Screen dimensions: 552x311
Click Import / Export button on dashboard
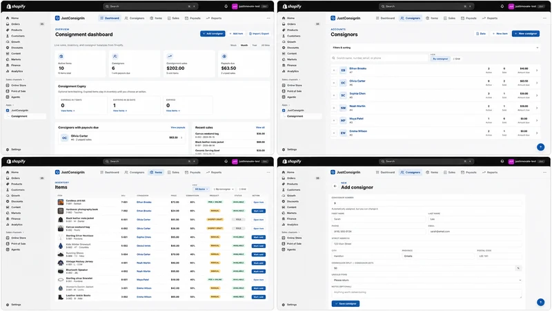pos(259,33)
